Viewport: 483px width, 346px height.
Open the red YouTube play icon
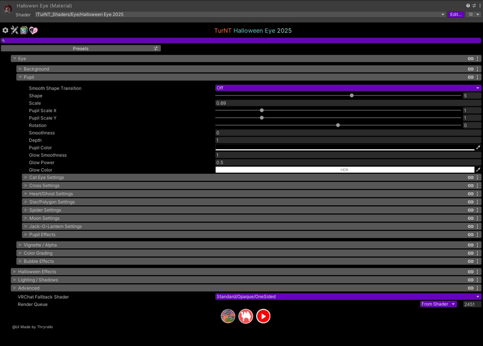coord(263,316)
